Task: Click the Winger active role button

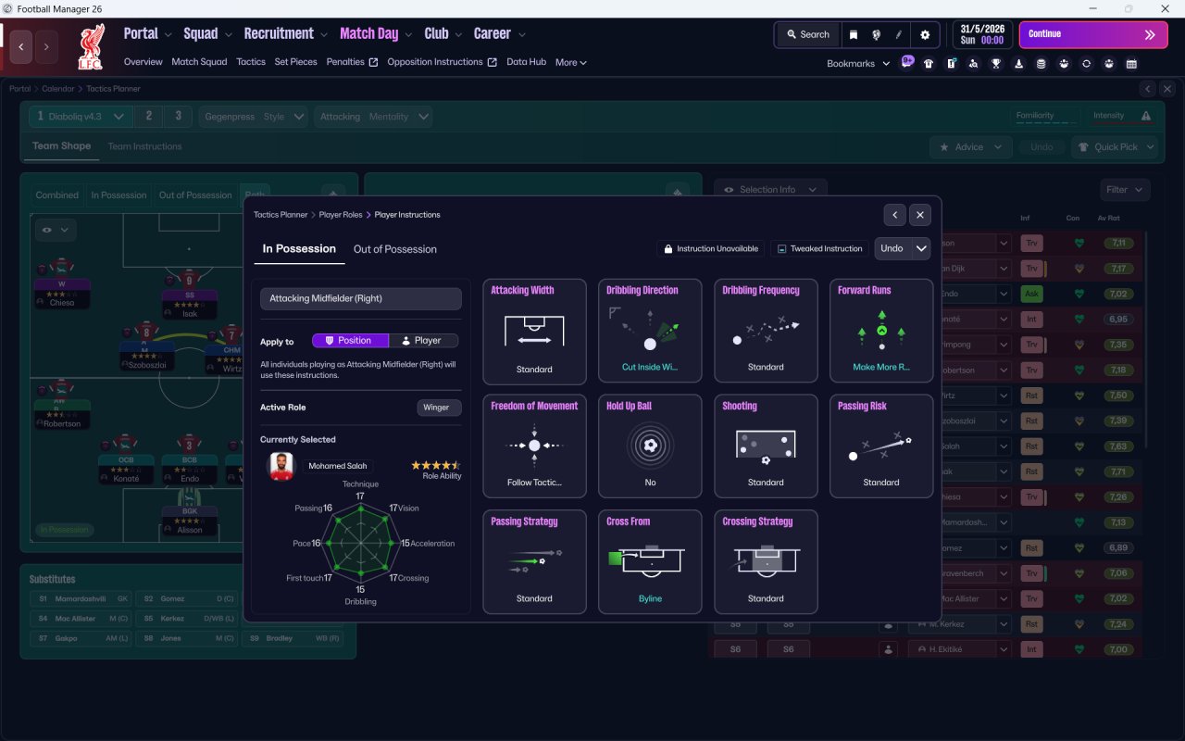Action: pos(439,408)
